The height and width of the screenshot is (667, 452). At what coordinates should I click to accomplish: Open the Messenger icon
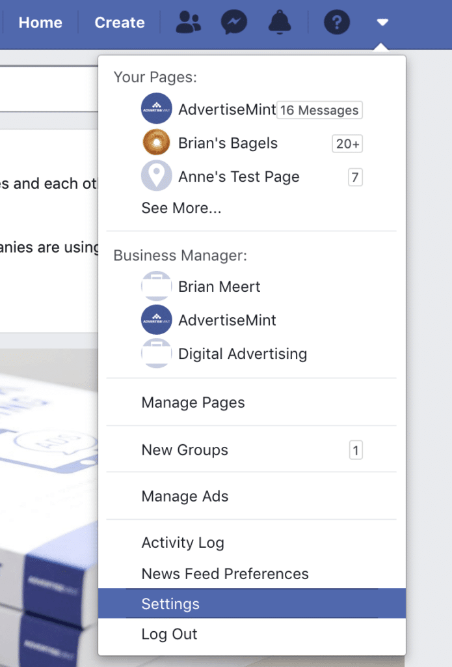(234, 22)
